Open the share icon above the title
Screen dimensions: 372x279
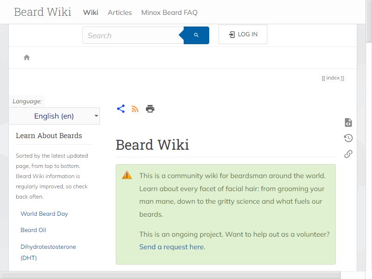point(121,109)
